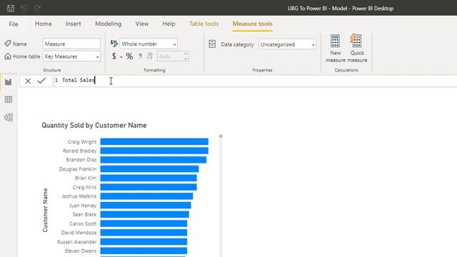Click the Juan Harvey label
This screenshot has width=457, height=257.
pos(83,206)
